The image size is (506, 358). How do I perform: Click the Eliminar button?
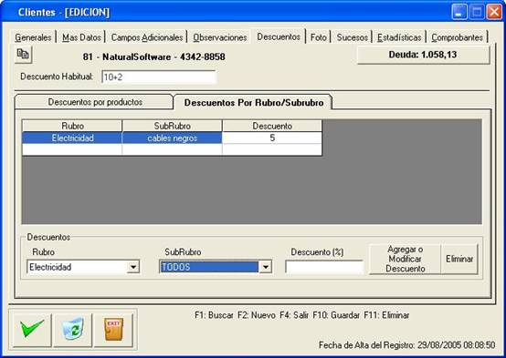[x=459, y=259]
